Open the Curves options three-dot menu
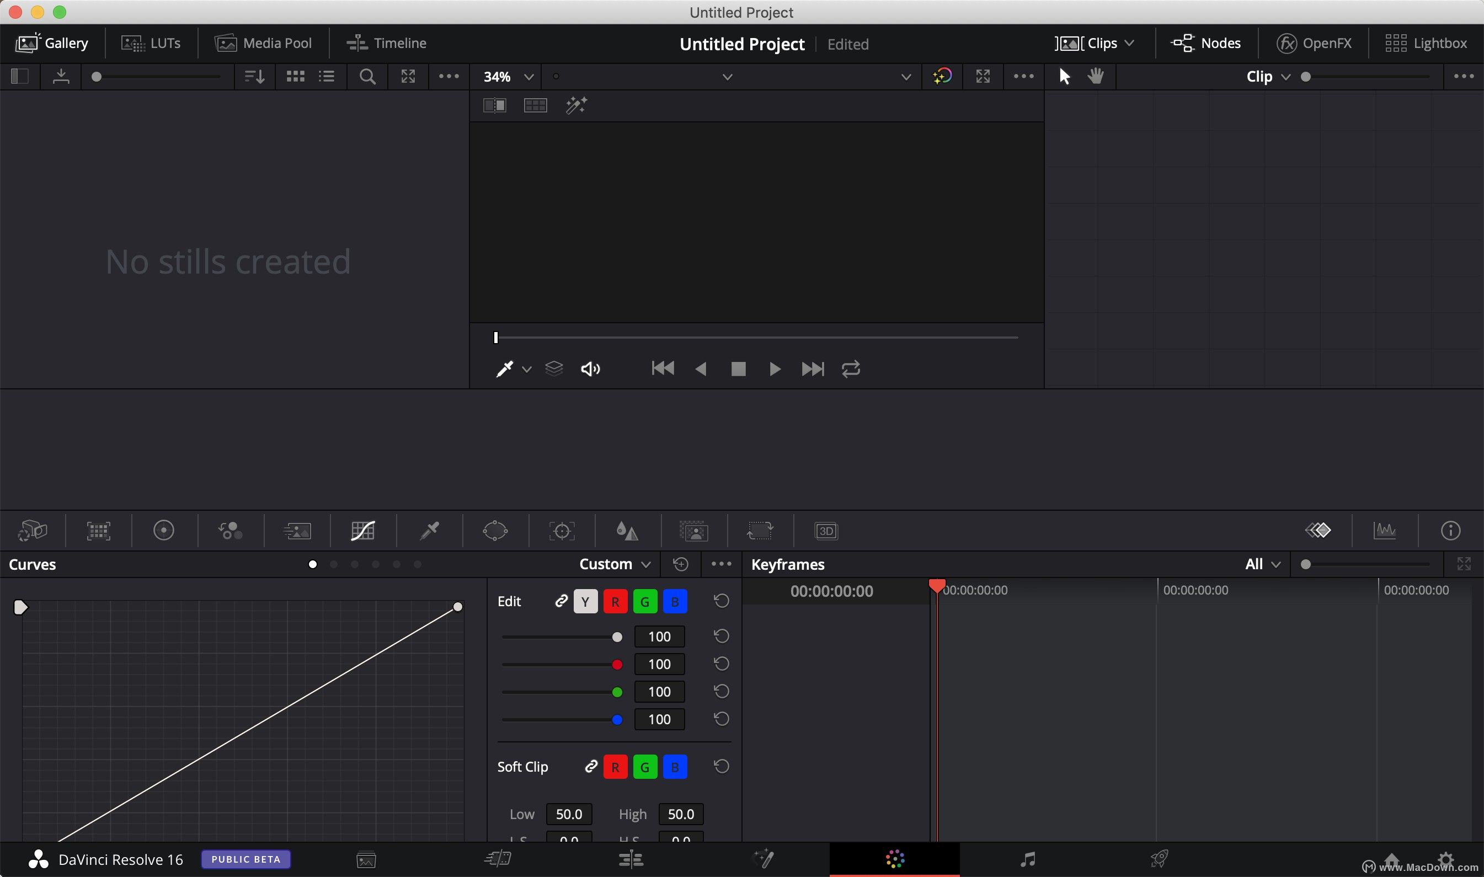The width and height of the screenshot is (1484, 877). click(x=721, y=564)
